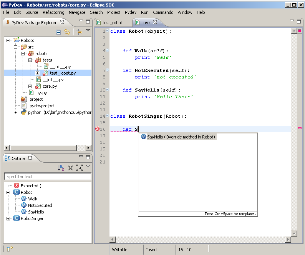Image resolution: width=305 pixels, height=255 pixels.
Task: Click Package Explorer scroll left arrow
Action: pyautogui.click(x=7, y=148)
